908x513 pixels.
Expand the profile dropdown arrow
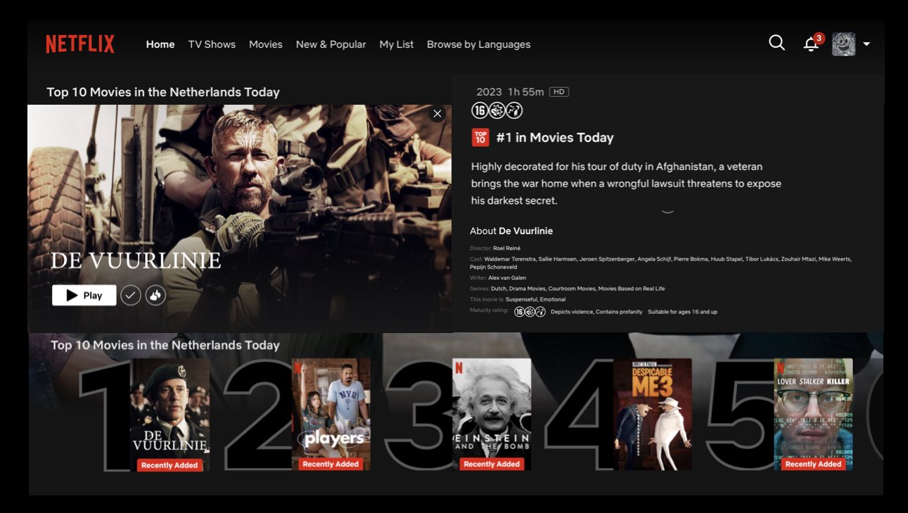(867, 44)
